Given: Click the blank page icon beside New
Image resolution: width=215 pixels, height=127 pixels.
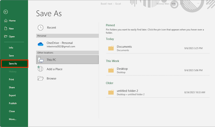Looking at the screenshot, I should tap(6, 29).
